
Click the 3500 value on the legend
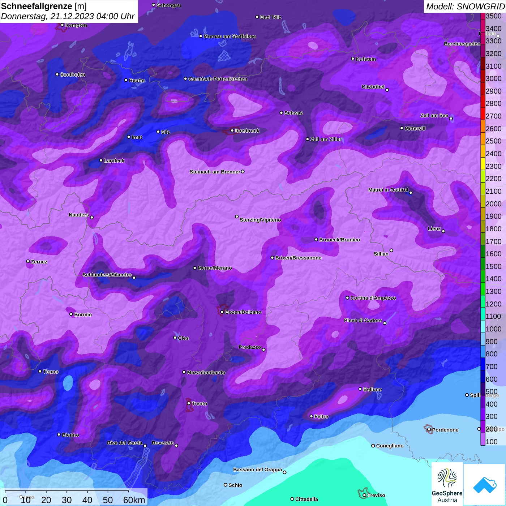coord(493,16)
